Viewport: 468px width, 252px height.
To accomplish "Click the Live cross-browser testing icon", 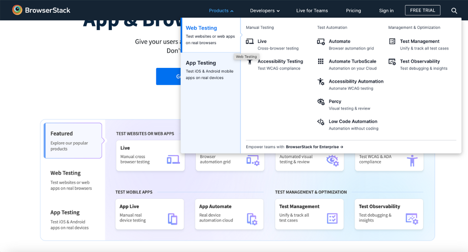I will click(x=250, y=41).
